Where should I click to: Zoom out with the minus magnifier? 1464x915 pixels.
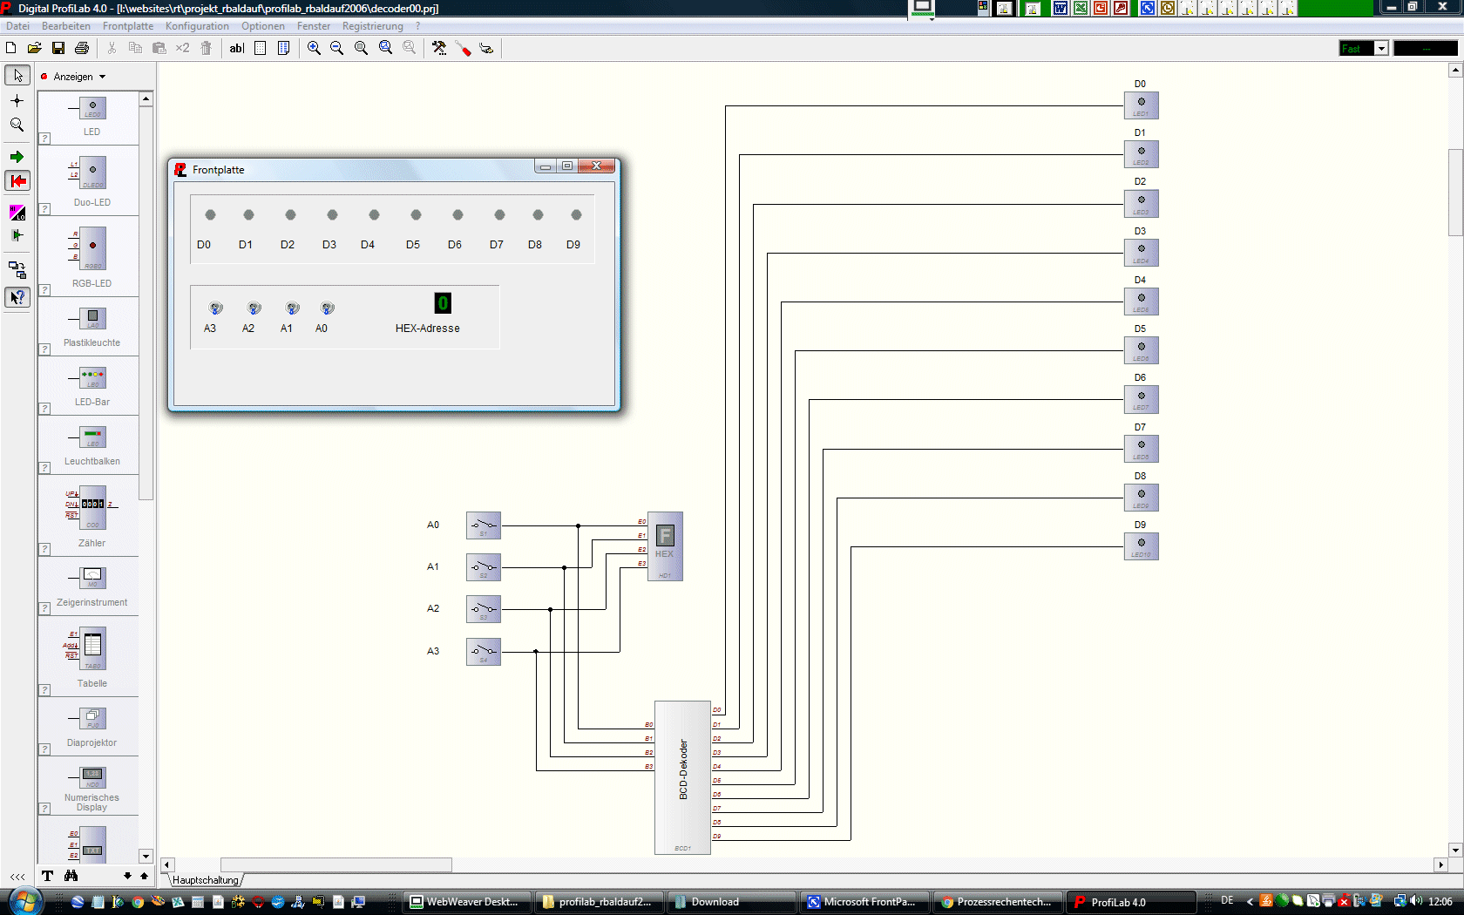point(337,48)
